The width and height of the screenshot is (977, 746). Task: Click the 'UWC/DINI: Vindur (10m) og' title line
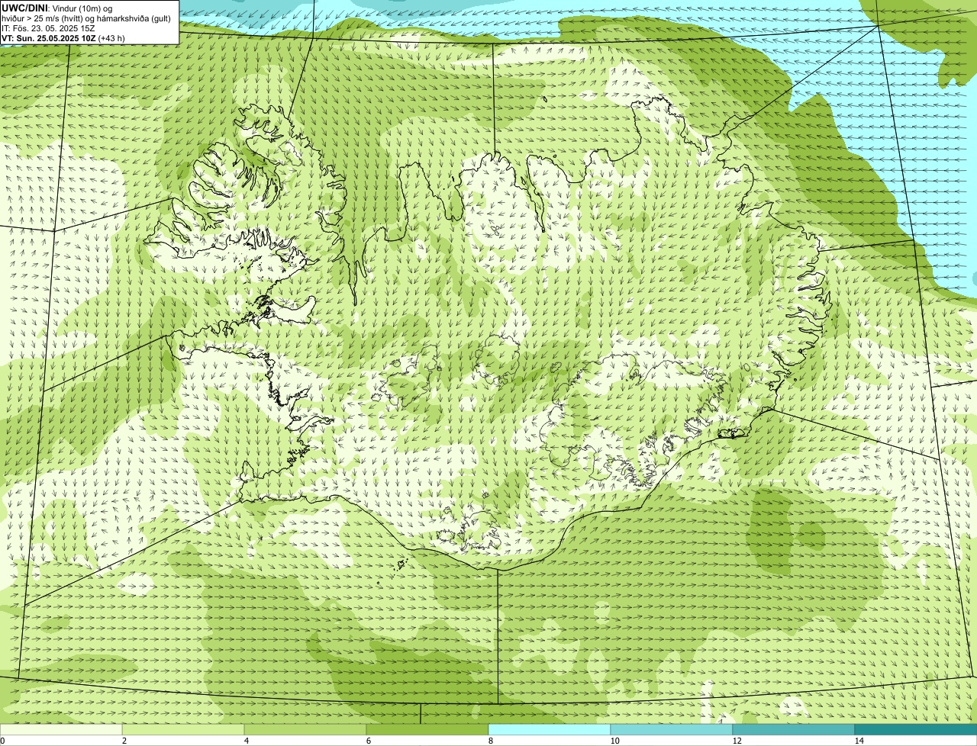(57, 8)
